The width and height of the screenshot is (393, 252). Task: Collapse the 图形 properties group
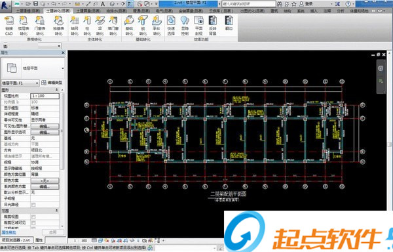click(x=56, y=90)
